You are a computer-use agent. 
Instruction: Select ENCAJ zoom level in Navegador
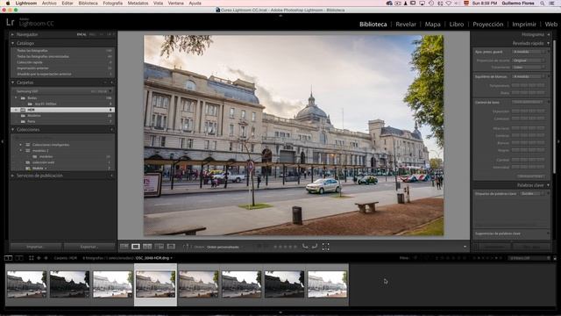tap(82, 34)
